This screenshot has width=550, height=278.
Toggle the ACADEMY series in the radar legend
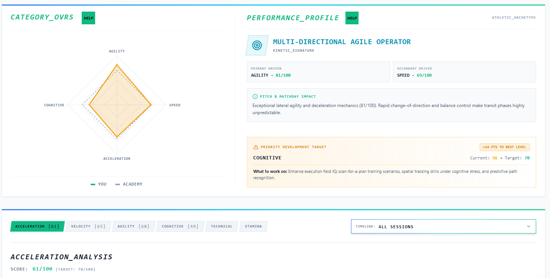[x=129, y=184]
